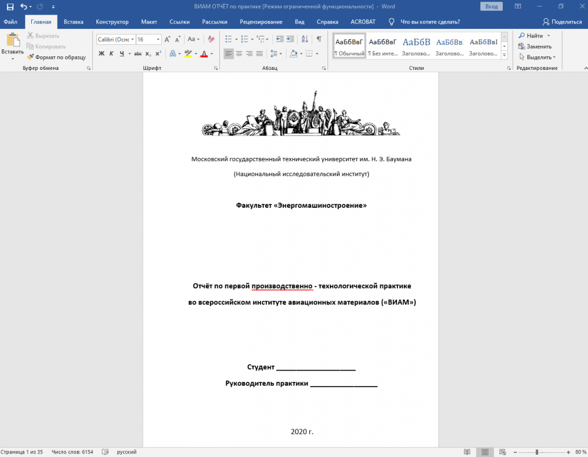Viewport: 588px width, 457px height.
Task: Toggle Underline (Ч) formatting
Action: click(x=122, y=54)
